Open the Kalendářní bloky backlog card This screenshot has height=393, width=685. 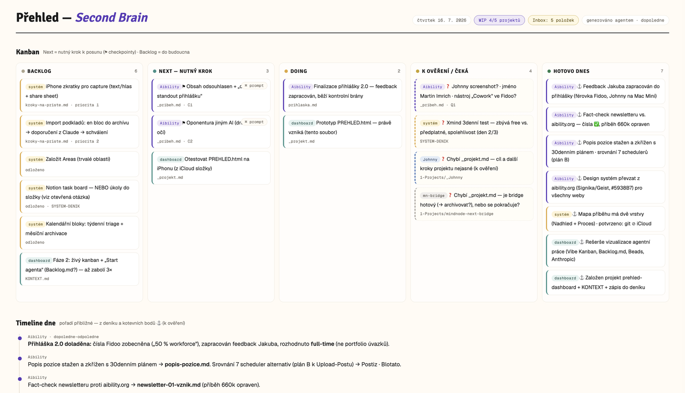pyautogui.click(x=79, y=232)
